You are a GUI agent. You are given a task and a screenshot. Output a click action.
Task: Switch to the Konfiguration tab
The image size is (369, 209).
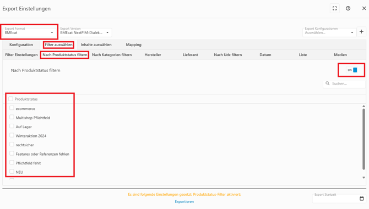(x=21, y=45)
